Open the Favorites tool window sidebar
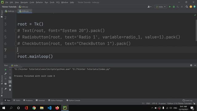Screen dimensions: 197x111 click(x=2, y=92)
